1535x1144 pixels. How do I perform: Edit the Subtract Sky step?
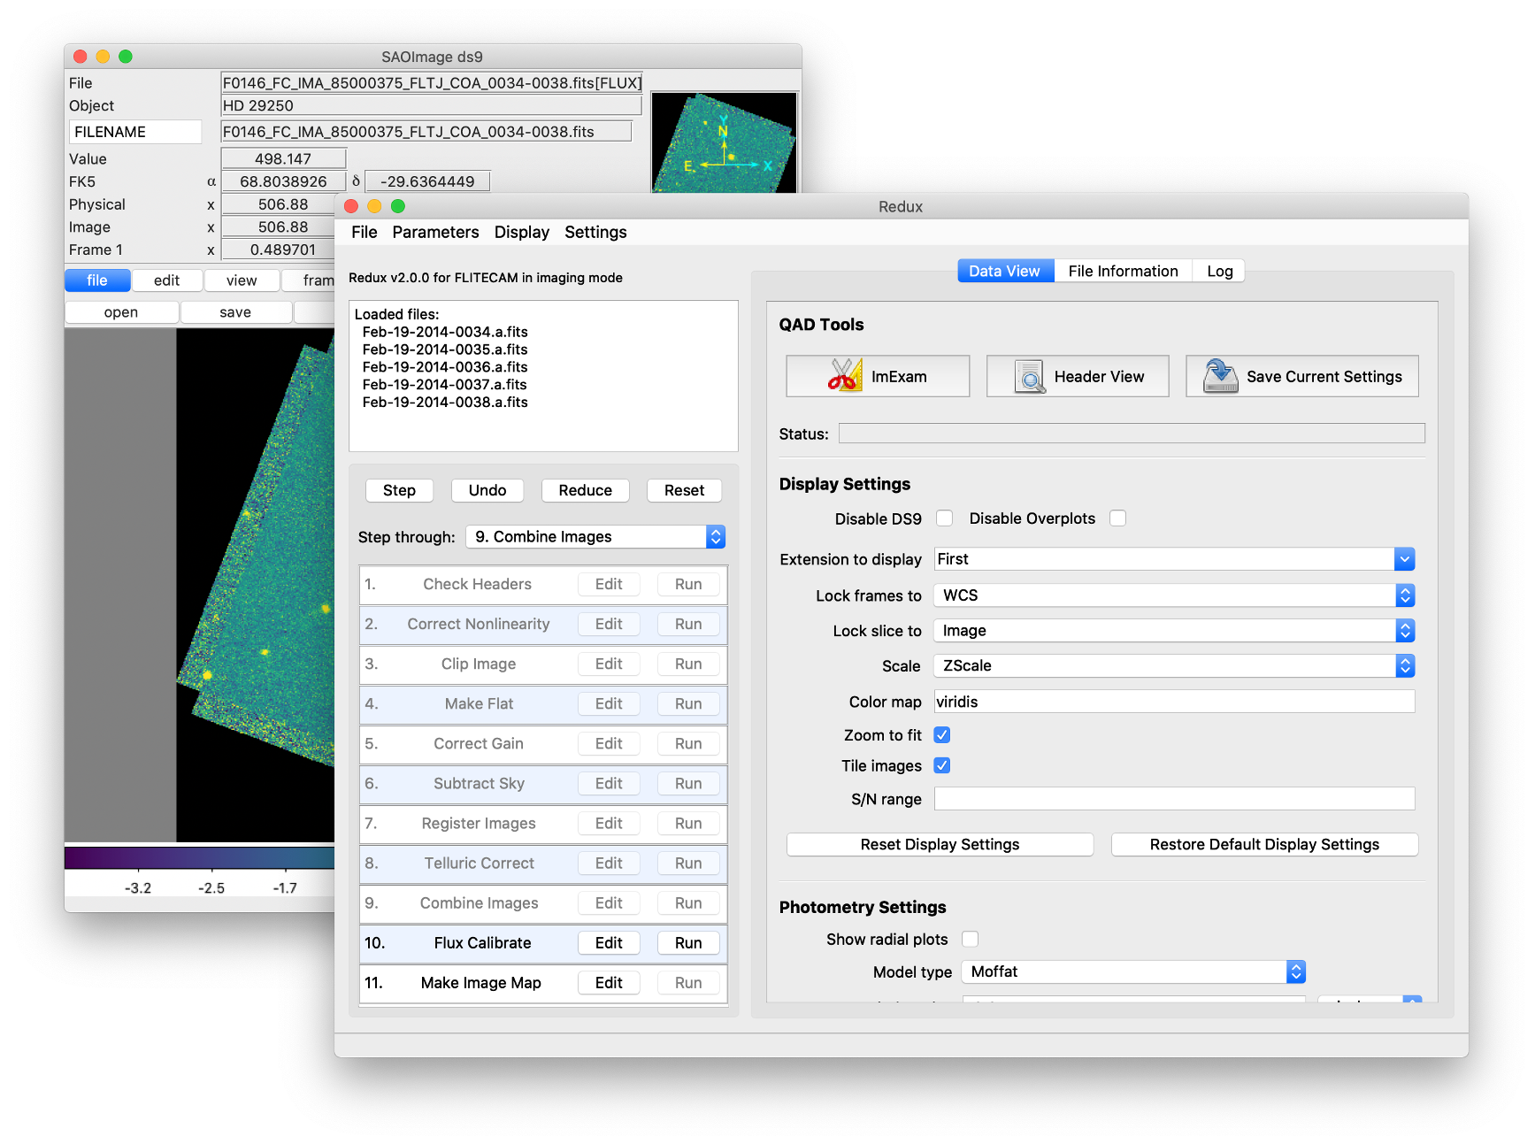click(x=609, y=783)
